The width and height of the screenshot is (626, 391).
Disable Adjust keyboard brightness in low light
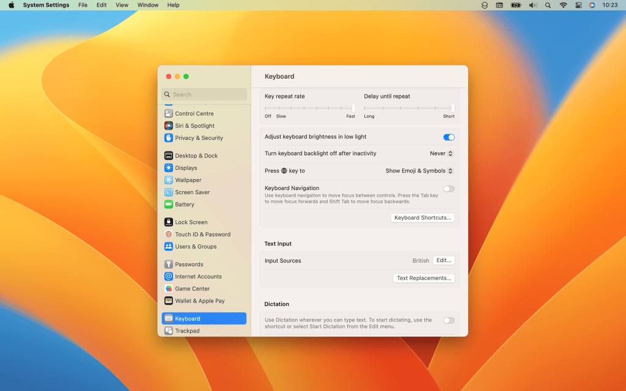tap(449, 137)
